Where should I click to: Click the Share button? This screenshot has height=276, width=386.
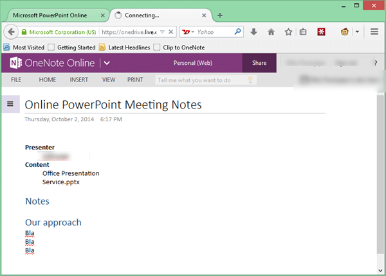(259, 63)
